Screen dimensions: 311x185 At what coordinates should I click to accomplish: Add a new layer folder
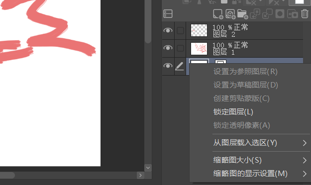tap(242, 14)
